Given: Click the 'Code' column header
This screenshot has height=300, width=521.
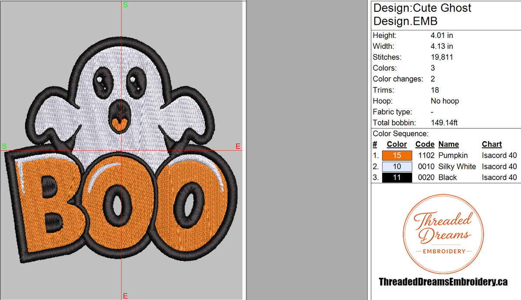Looking at the screenshot, I should pyautogui.click(x=425, y=144).
